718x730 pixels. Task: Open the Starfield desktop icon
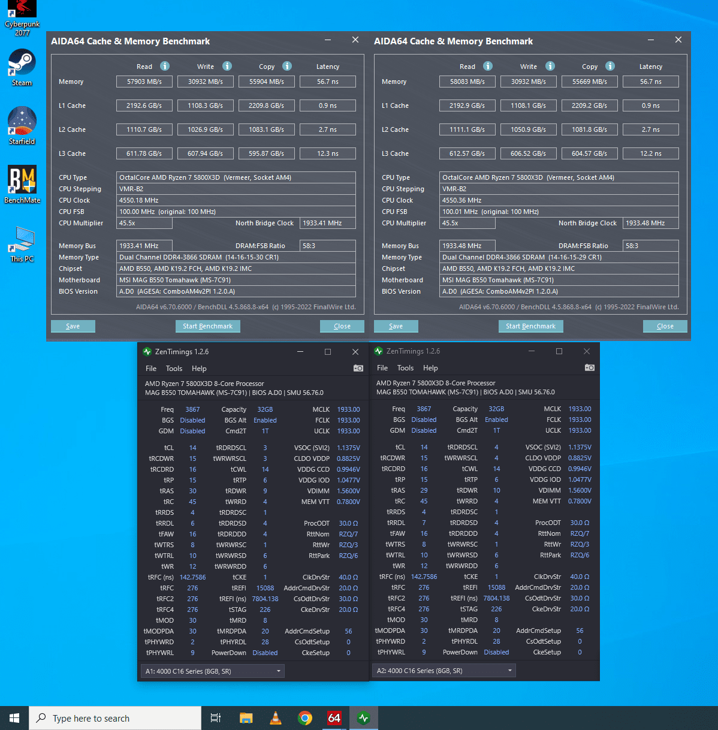(x=22, y=126)
